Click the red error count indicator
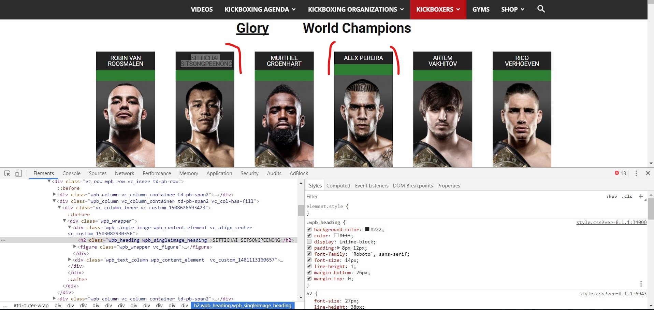Image resolution: width=654 pixels, height=310 pixels. point(620,173)
